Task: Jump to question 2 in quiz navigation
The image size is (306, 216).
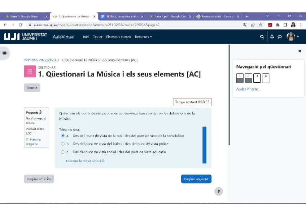Action: (x=248, y=78)
